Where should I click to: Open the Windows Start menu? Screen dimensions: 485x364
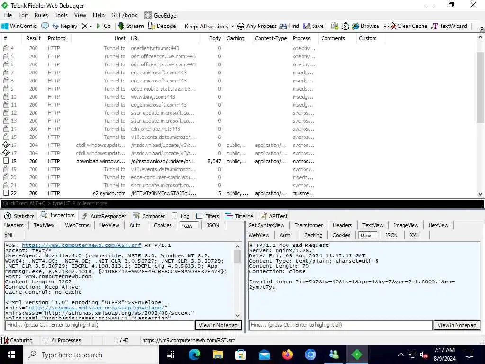11,355
